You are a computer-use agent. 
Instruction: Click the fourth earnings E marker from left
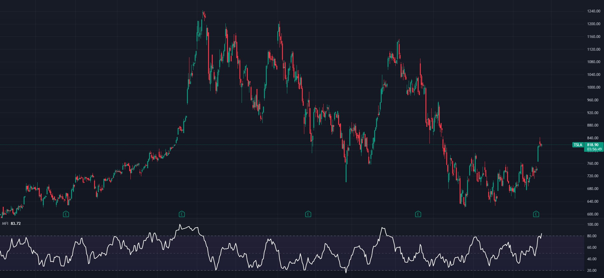418,214
